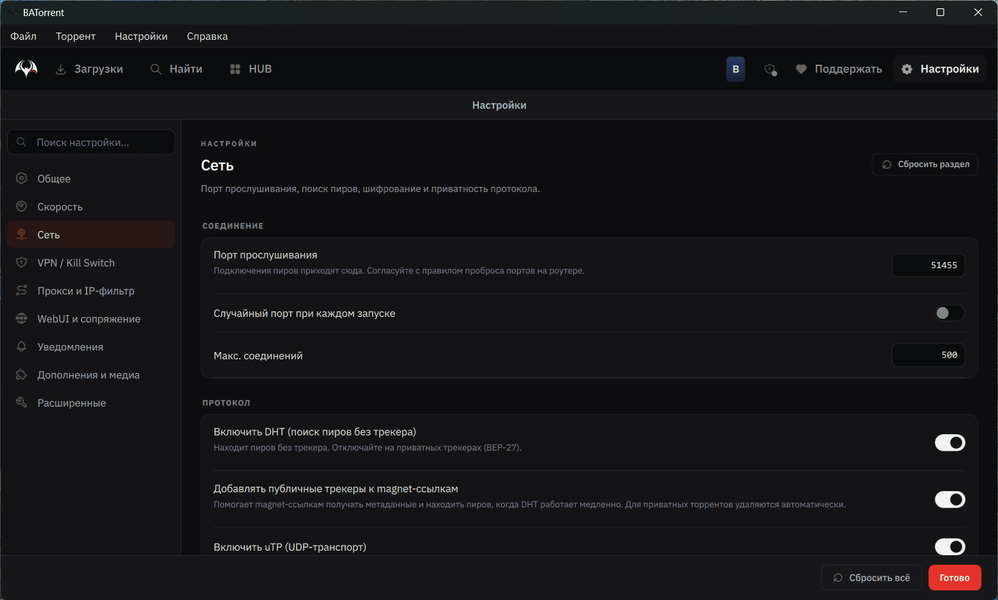Open Уведомления settings section
The image size is (998, 600).
point(91,347)
